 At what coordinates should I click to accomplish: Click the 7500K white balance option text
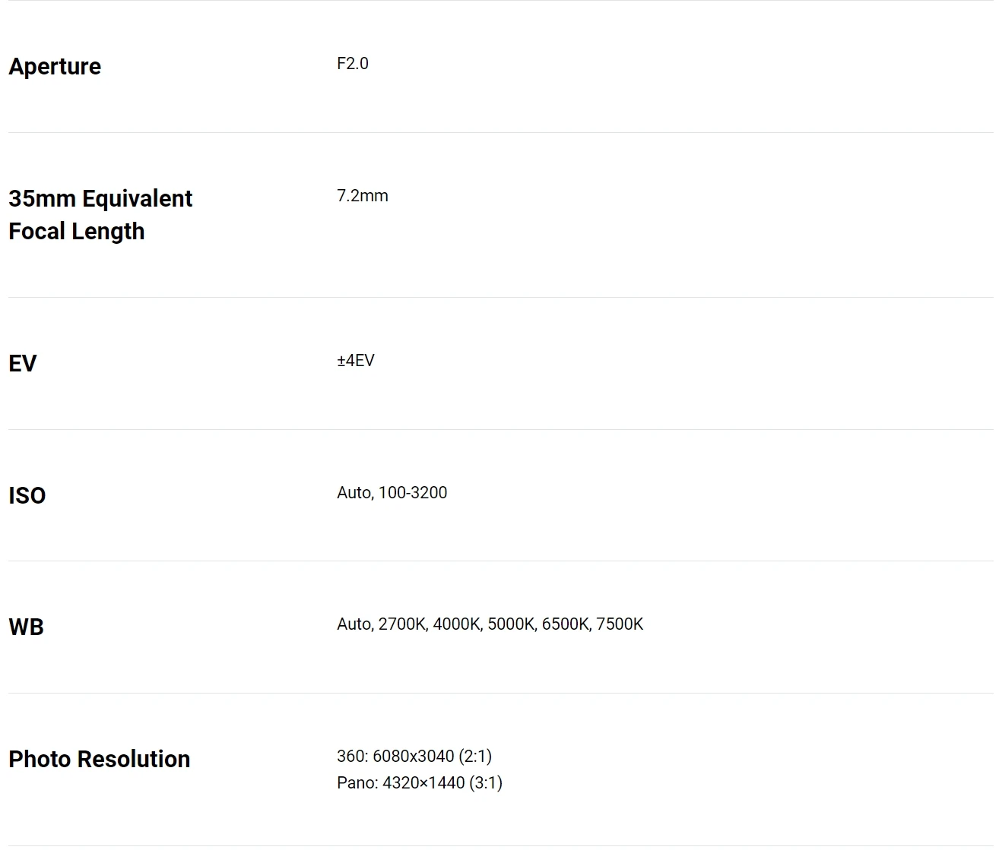[620, 624]
